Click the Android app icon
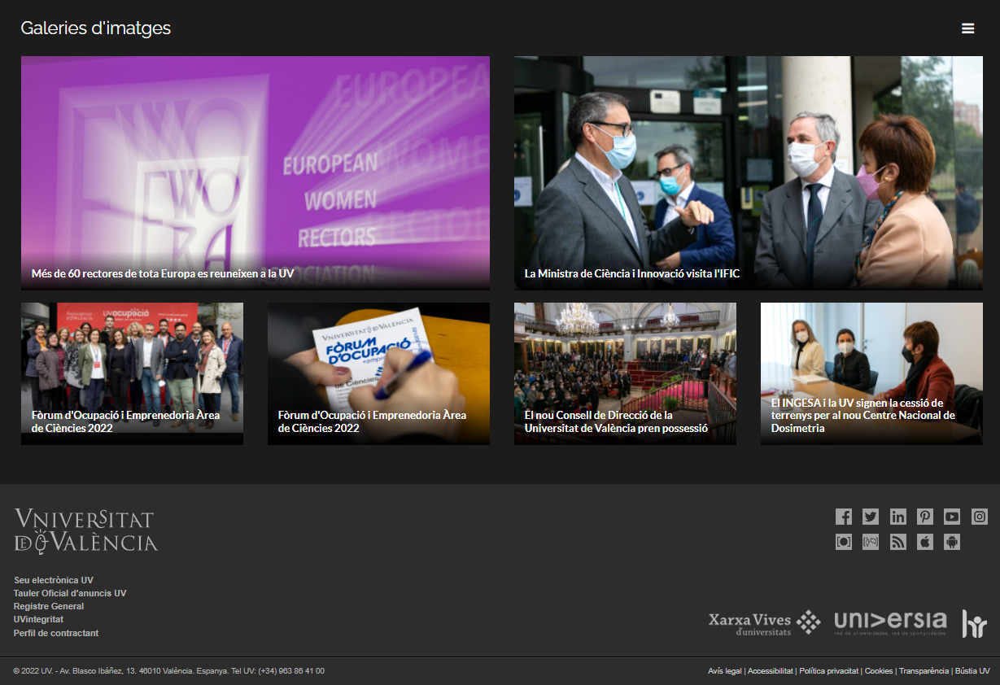This screenshot has height=685, width=1000. point(952,542)
